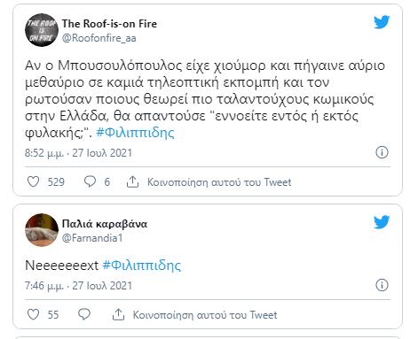Viewport: 410px width, 339px height.
Task: Click the Twitter bird icon on first tweet
Action: [x=382, y=22]
